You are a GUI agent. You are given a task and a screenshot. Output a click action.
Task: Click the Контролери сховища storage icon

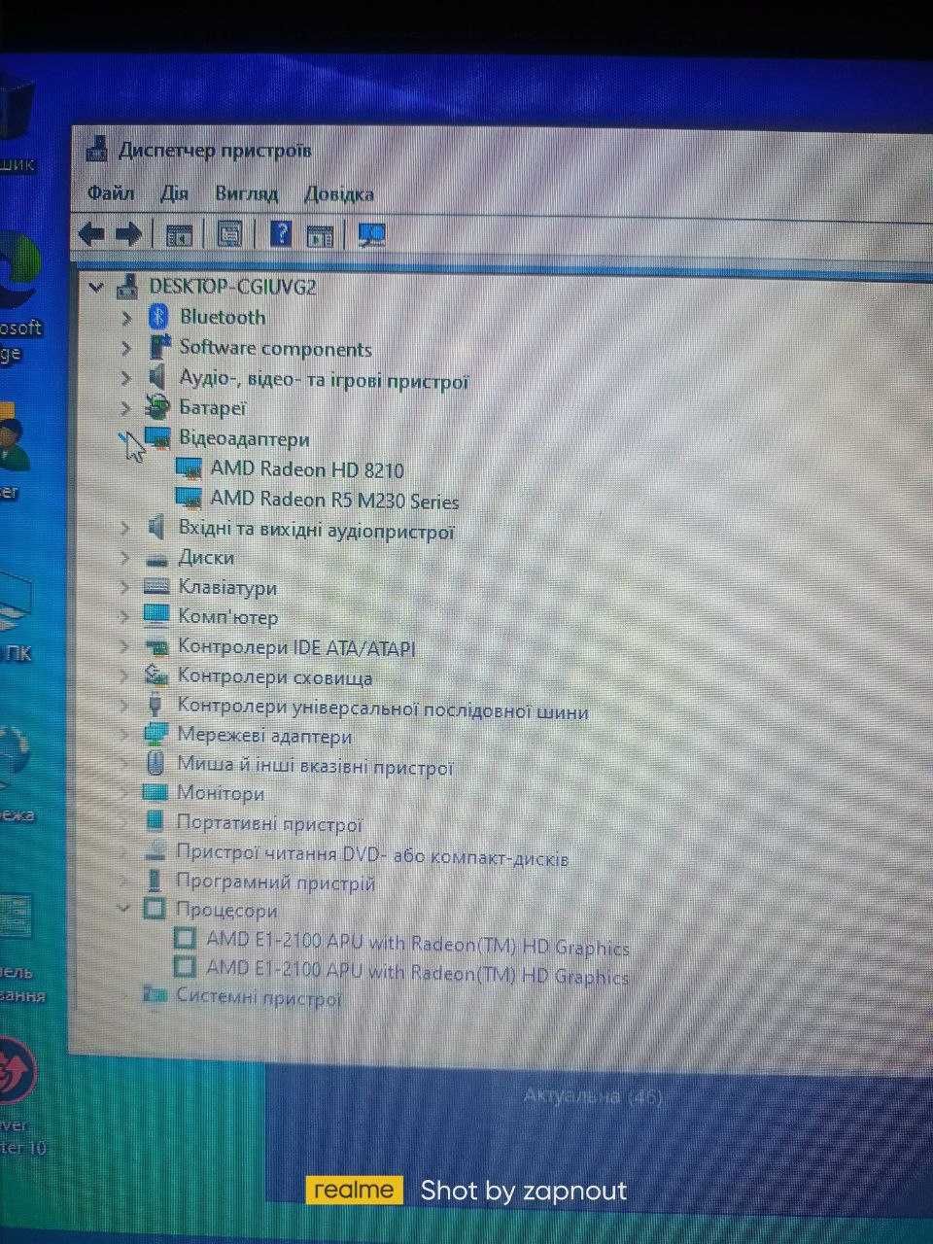pos(155,675)
